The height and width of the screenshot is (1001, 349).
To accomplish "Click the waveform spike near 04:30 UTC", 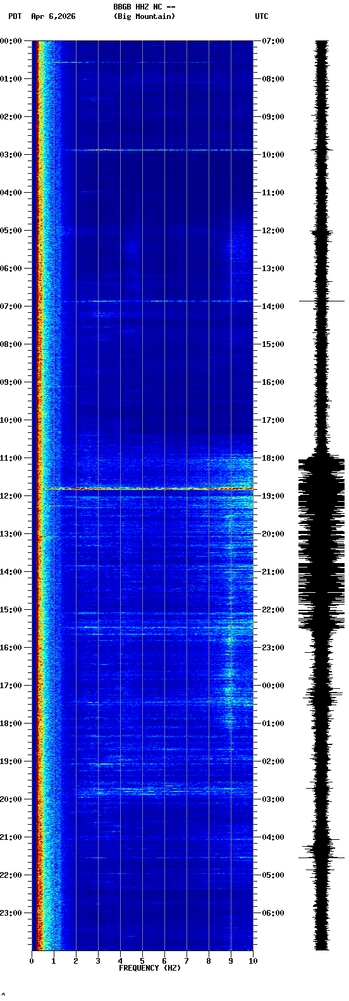I will click(322, 858).
